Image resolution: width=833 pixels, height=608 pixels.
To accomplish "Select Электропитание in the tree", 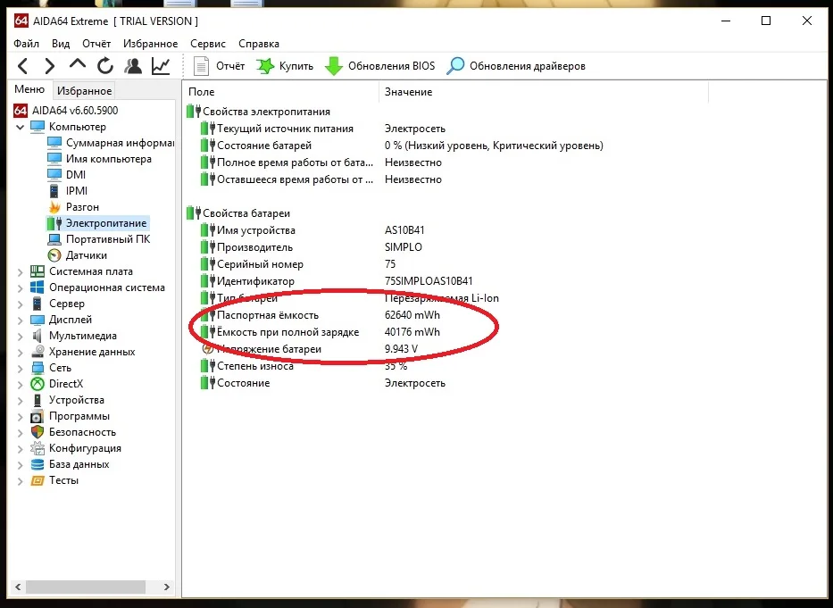I will tap(97, 223).
